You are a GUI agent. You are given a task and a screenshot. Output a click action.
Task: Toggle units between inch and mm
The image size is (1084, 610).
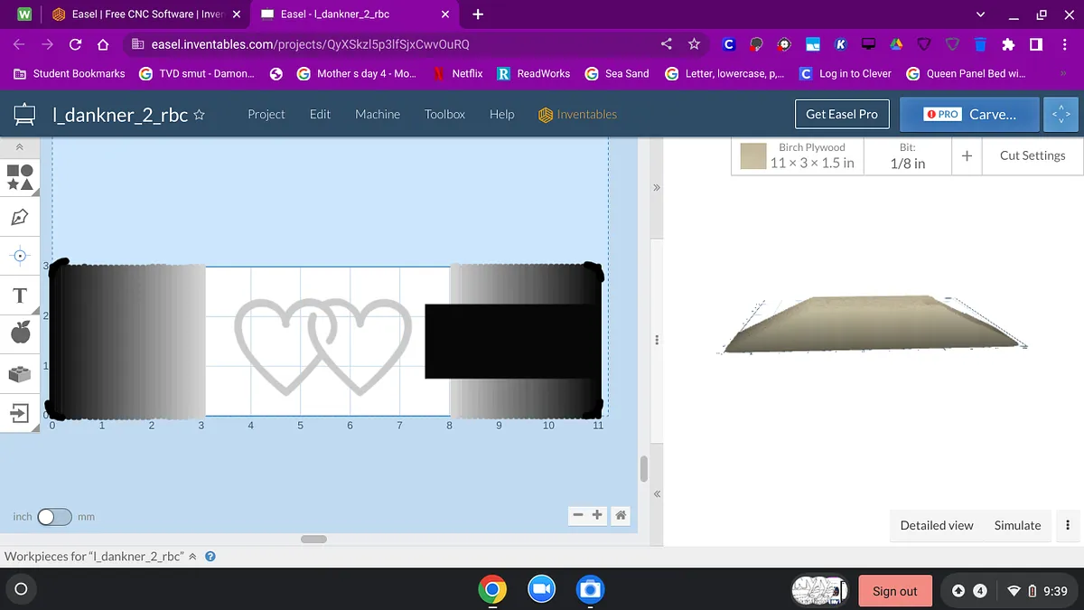(x=54, y=517)
